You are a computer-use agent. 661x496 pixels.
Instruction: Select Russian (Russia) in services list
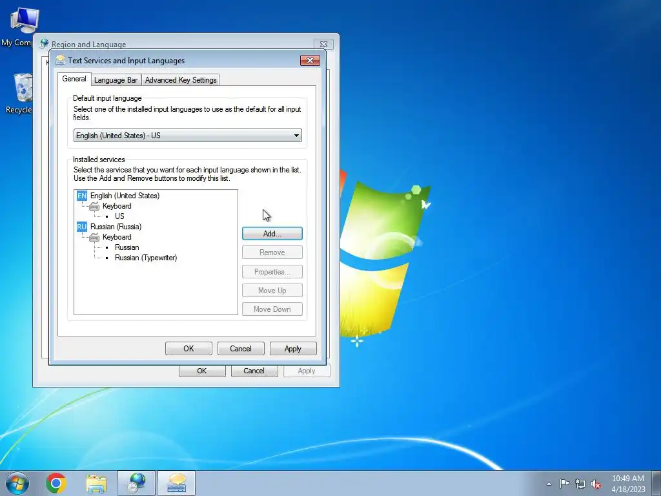click(116, 227)
